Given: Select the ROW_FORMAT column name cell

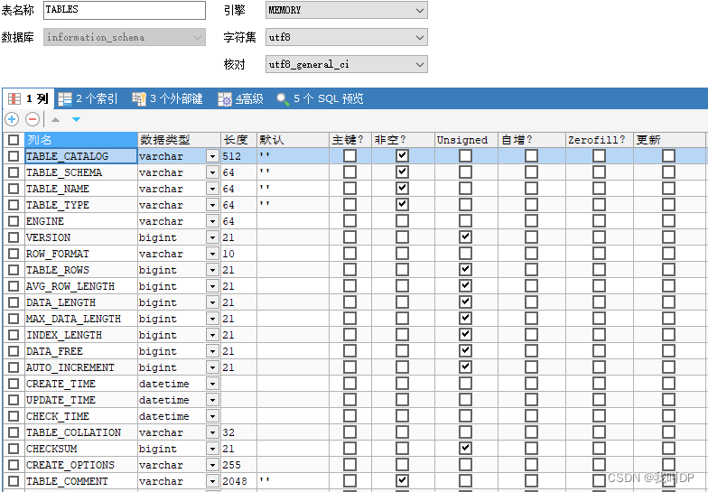Looking at the screenshot, I should pos(81,254).
